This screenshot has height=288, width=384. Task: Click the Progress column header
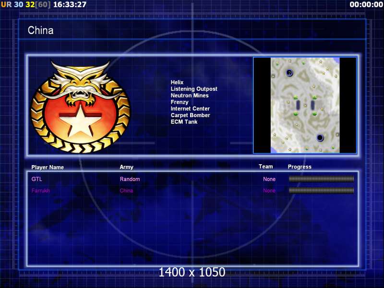(x=300, y=167)
